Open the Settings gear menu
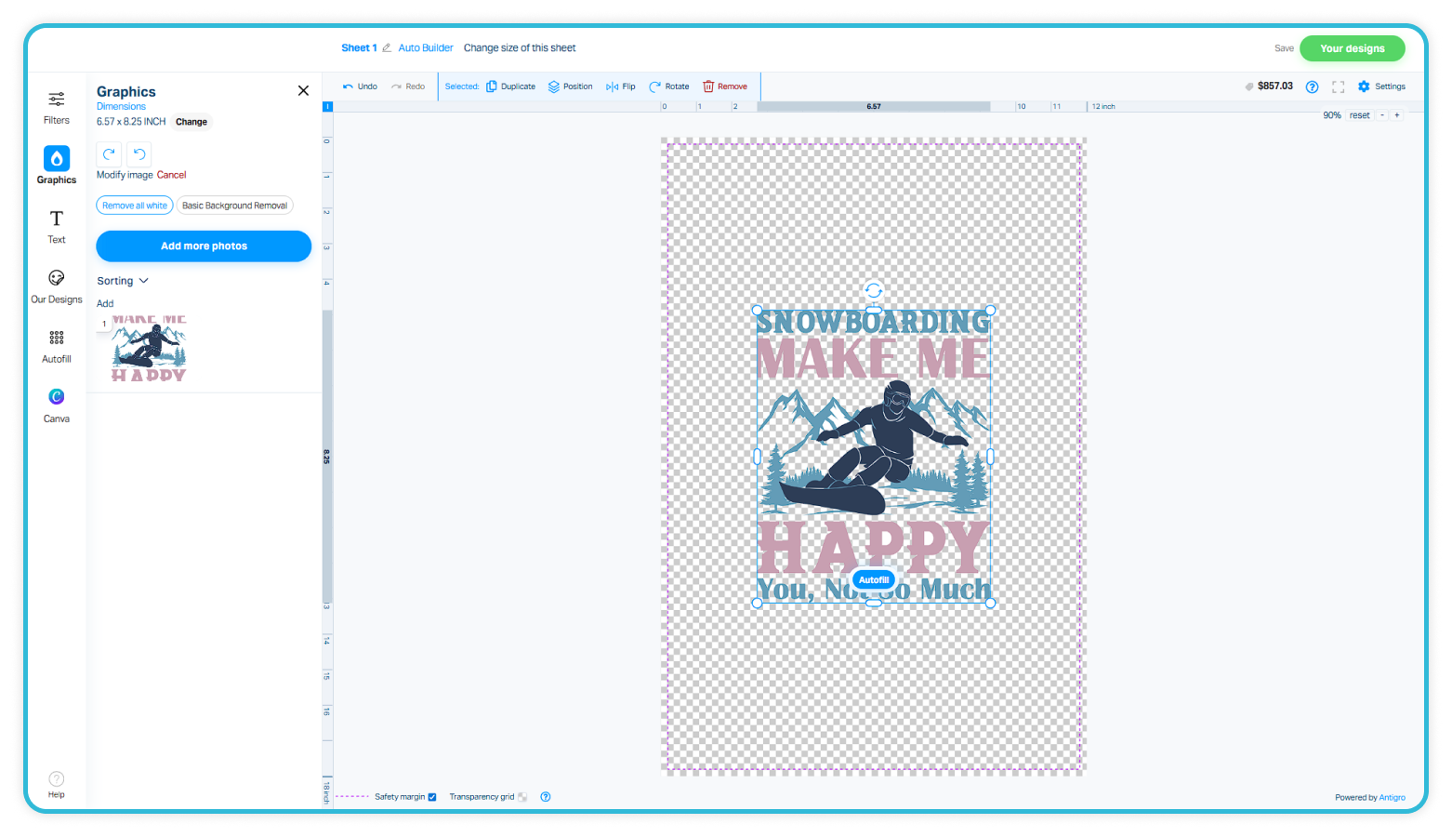Screen dimensions: 1452x837 1380,86
